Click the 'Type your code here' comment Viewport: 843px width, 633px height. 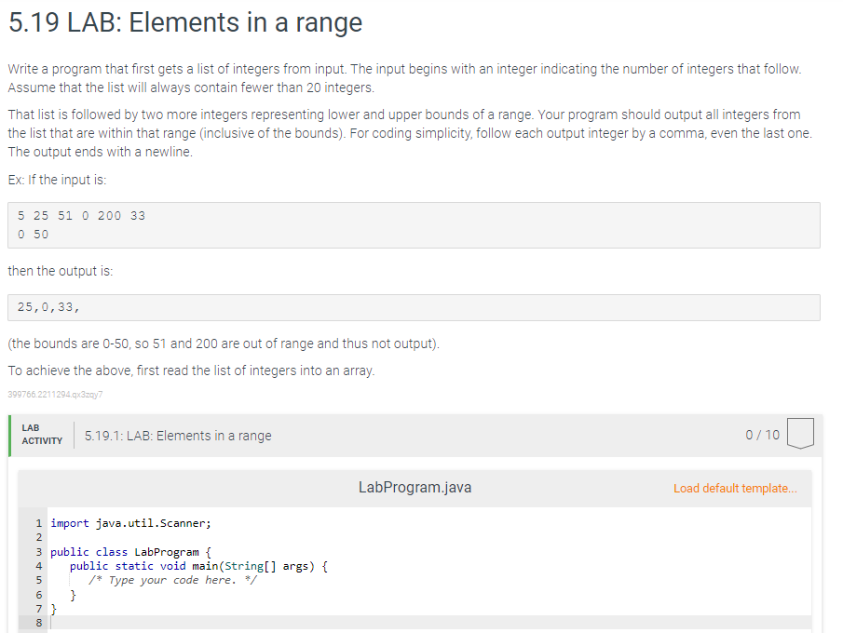[172, 580]
